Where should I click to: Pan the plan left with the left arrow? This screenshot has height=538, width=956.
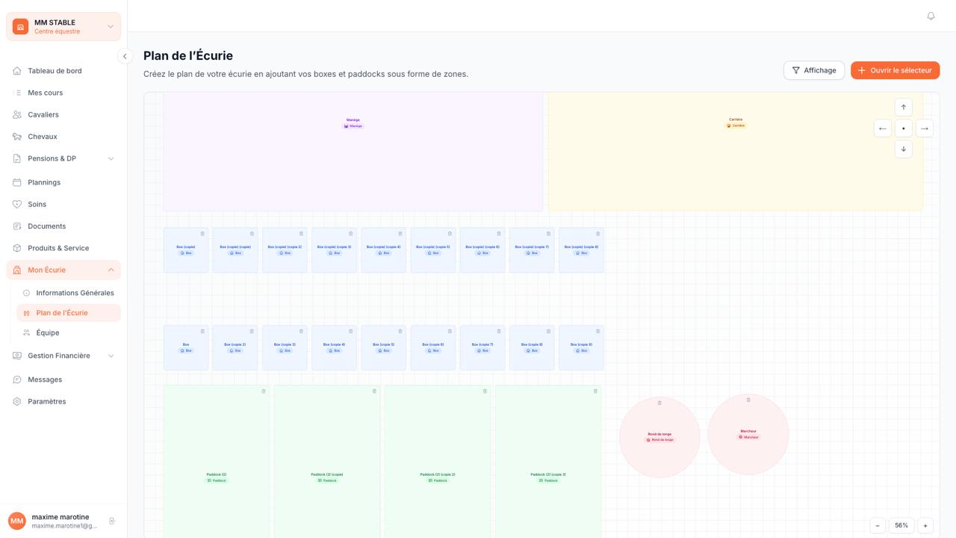pyautogui.click(x=883, y=128)
